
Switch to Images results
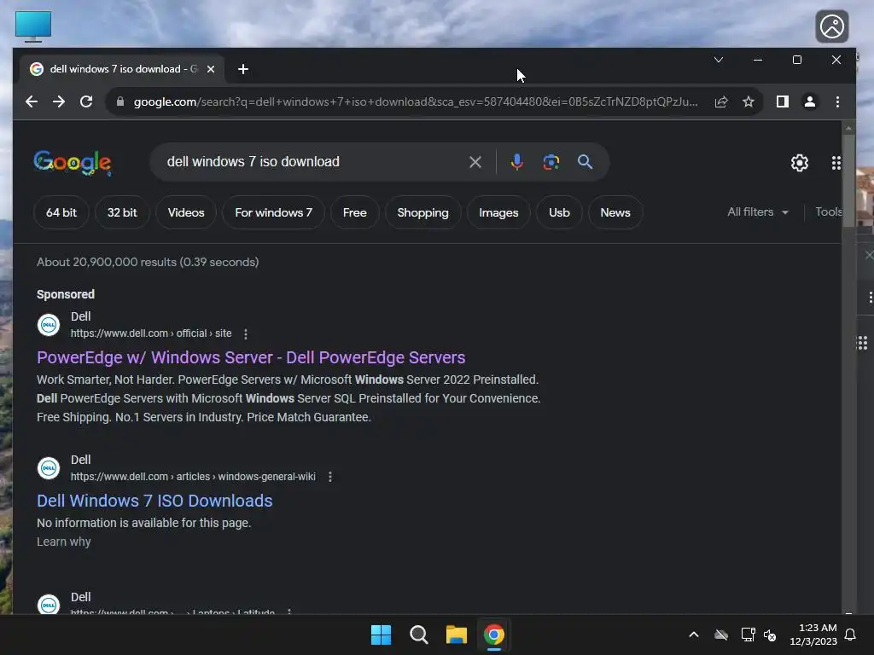click(x=498, y=212)
